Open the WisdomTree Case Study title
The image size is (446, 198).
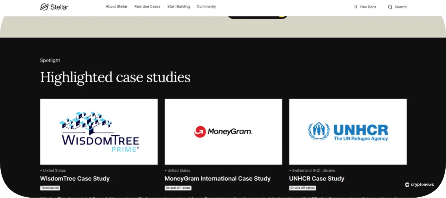click(75, 178)
